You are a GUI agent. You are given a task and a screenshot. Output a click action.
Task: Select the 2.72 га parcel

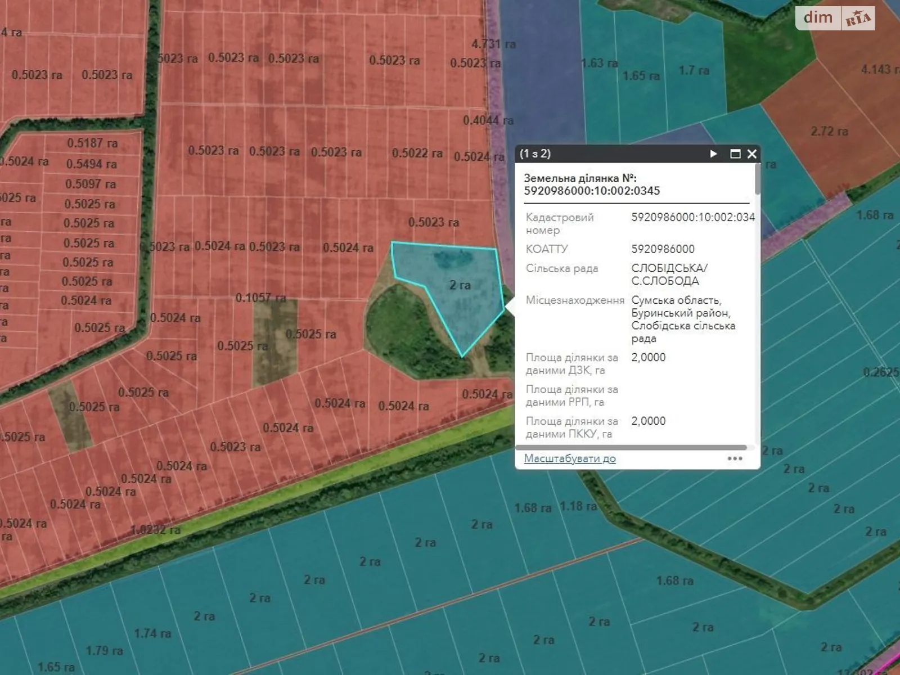[x=829, y=132]
